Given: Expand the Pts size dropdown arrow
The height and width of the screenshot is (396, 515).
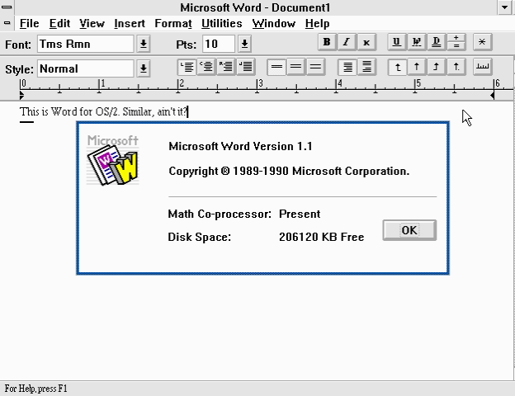Looking at the screenshot, I should click(x=244, y=44).
